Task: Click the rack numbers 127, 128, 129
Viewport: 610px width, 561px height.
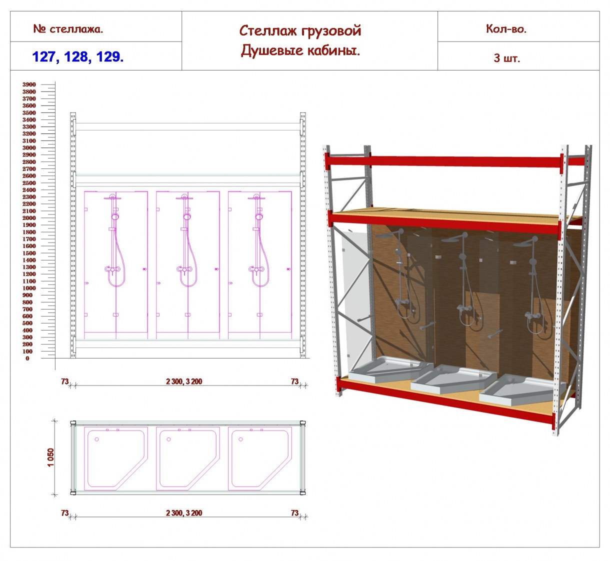Action: pyautogui.click(x=78, y=56)
